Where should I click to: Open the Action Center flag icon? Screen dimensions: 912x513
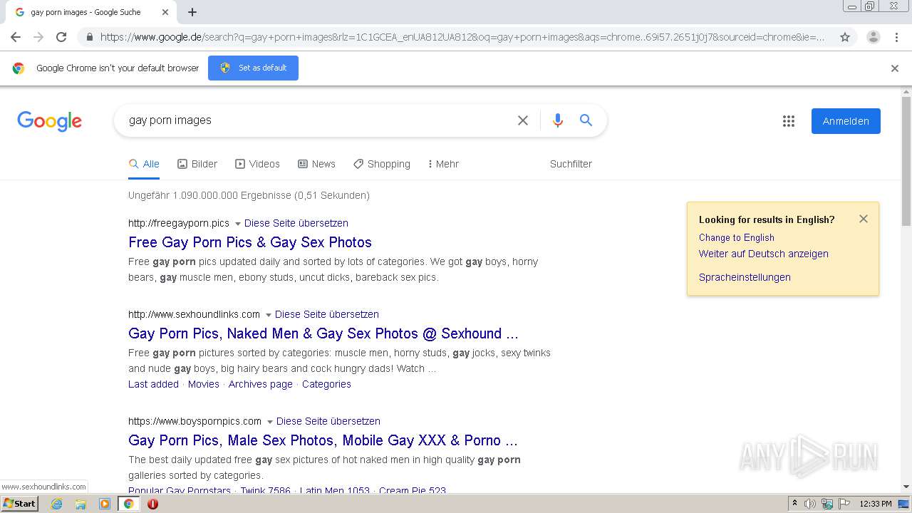(x=844, y=504)
